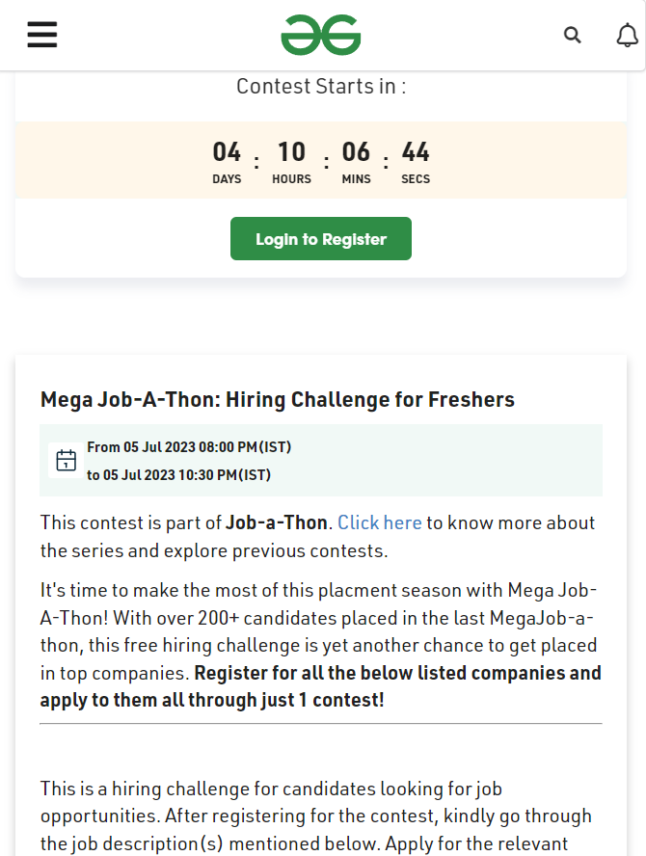
Task: Click the "Contest Starts in" label
Action: [321, 86]
